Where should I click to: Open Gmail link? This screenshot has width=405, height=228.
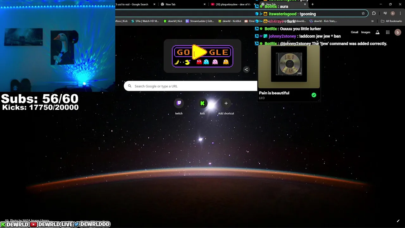pyautogui.click(x=354, y=32)
